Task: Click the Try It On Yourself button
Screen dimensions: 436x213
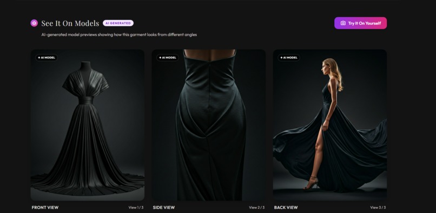Action: (360, 23)
